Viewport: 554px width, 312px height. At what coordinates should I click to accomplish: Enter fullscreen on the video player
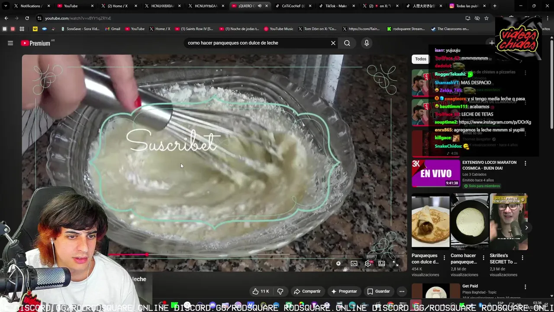pos(396,263)
